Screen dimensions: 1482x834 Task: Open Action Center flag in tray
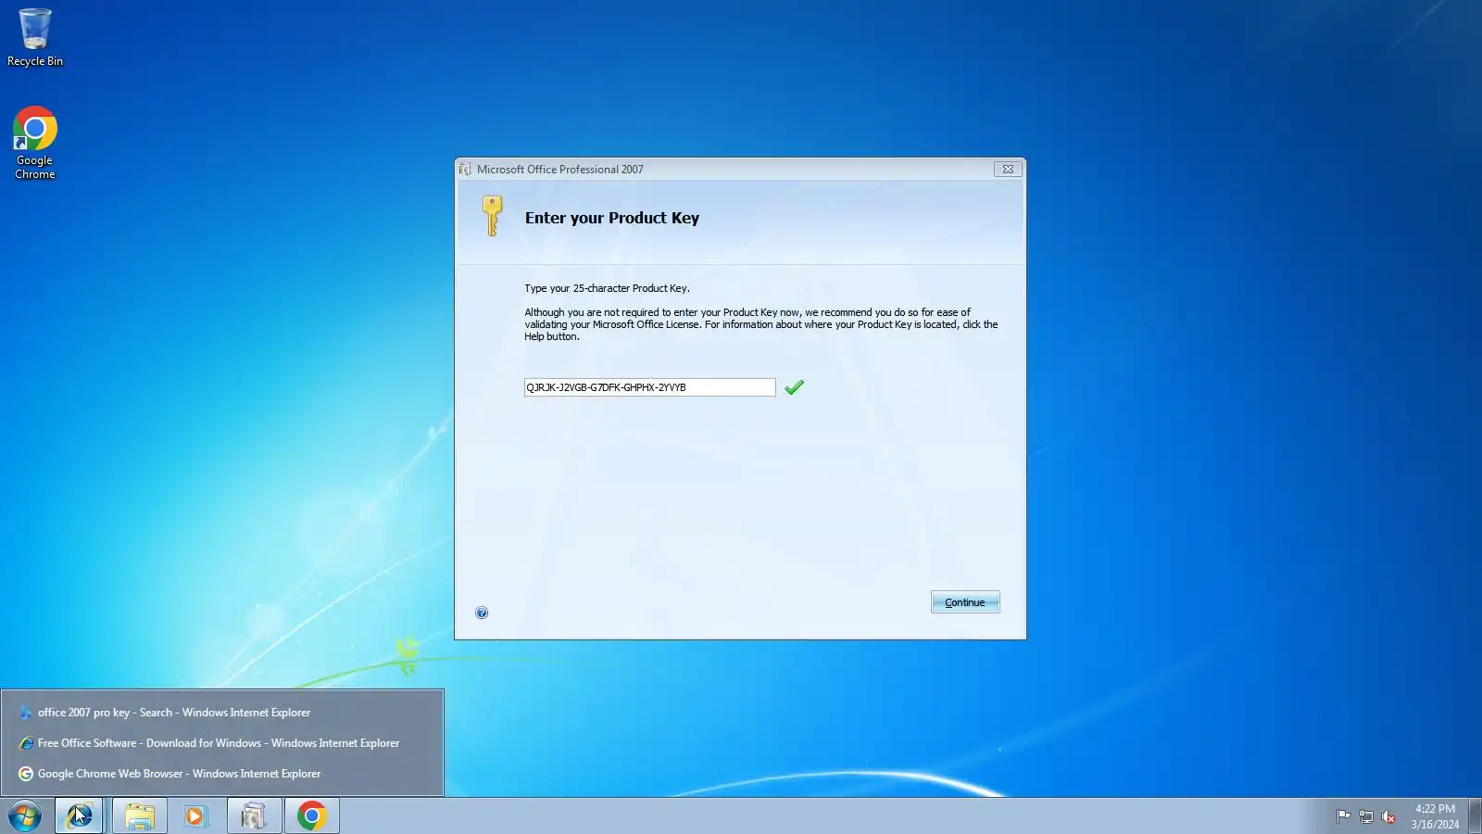click(x=1343, y=816)
